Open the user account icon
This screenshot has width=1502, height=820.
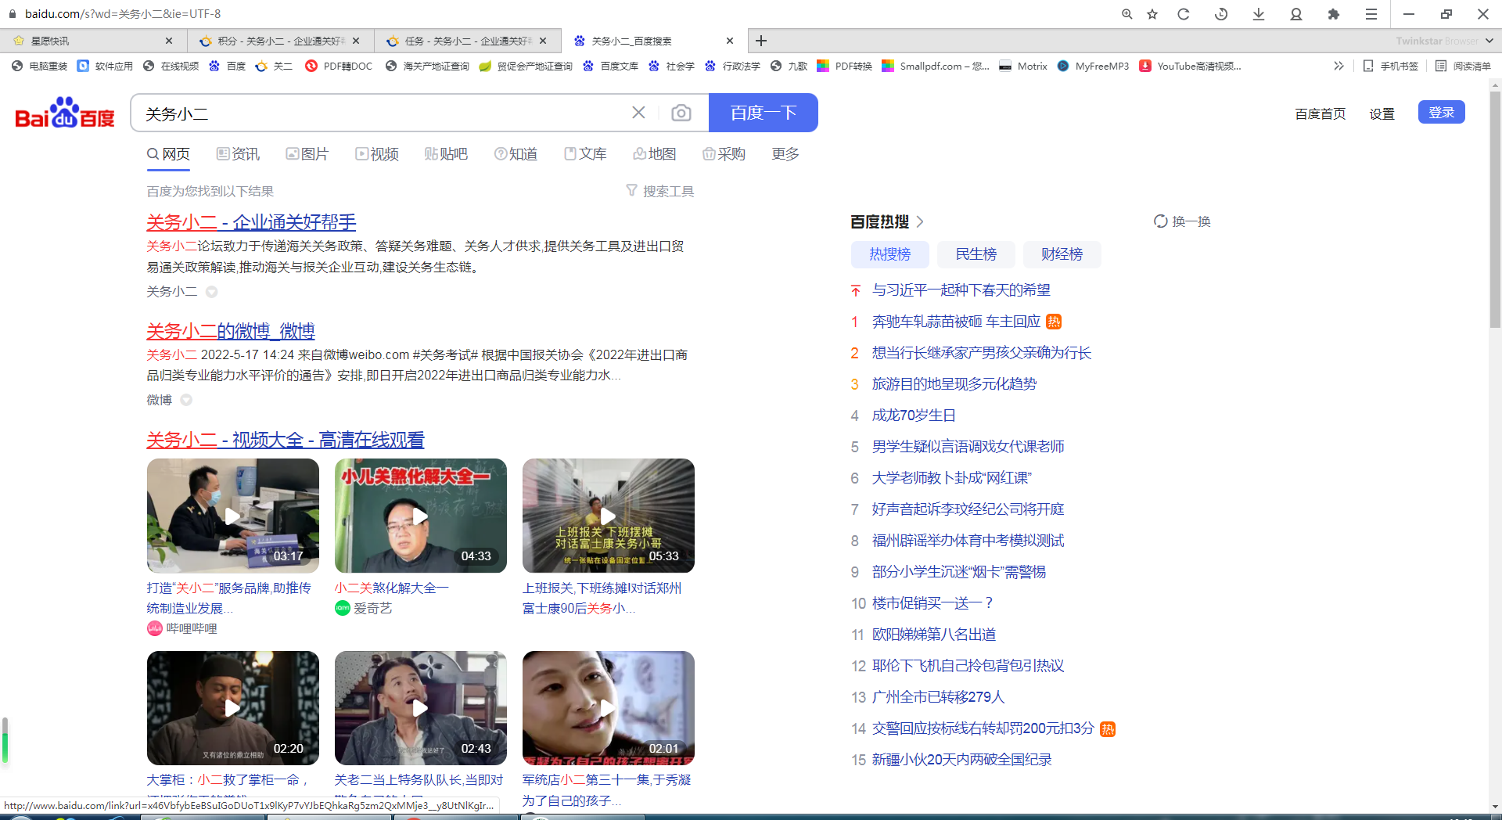click(x=1296, y=14)
